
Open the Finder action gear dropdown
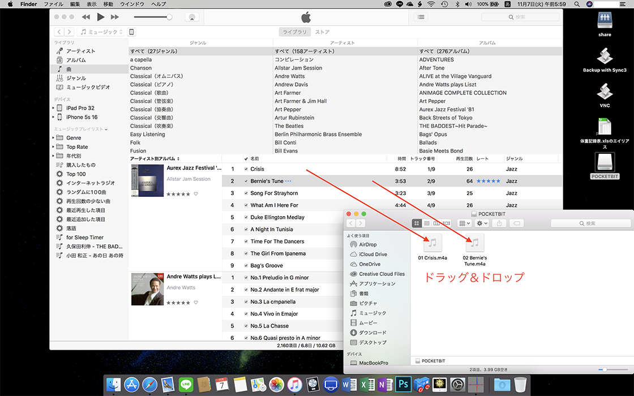pyautogui.click(x=482, y=223)
